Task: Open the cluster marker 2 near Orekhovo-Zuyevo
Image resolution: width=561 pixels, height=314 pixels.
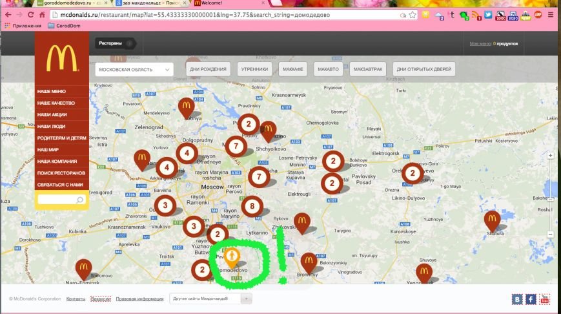Action: [x=413, y=173]
